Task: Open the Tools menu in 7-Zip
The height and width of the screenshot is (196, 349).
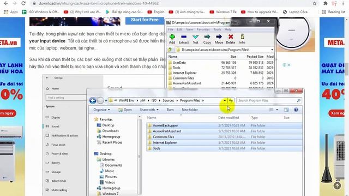Action: click(x=217, y=29)
